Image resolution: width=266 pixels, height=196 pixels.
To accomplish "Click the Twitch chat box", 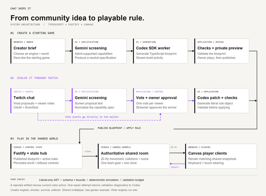I will pos(38,101).
